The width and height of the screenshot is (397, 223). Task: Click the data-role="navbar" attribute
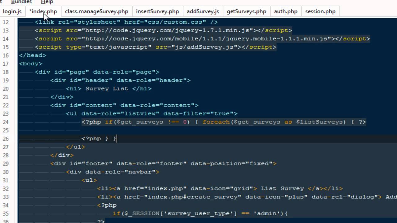pos(120,172)
